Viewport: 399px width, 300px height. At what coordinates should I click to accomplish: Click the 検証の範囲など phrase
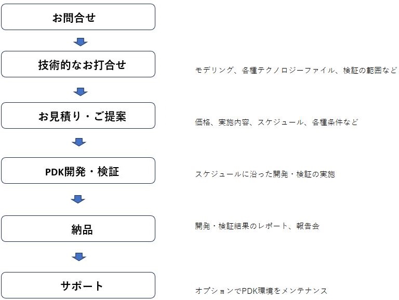click(x=370, y=70)
